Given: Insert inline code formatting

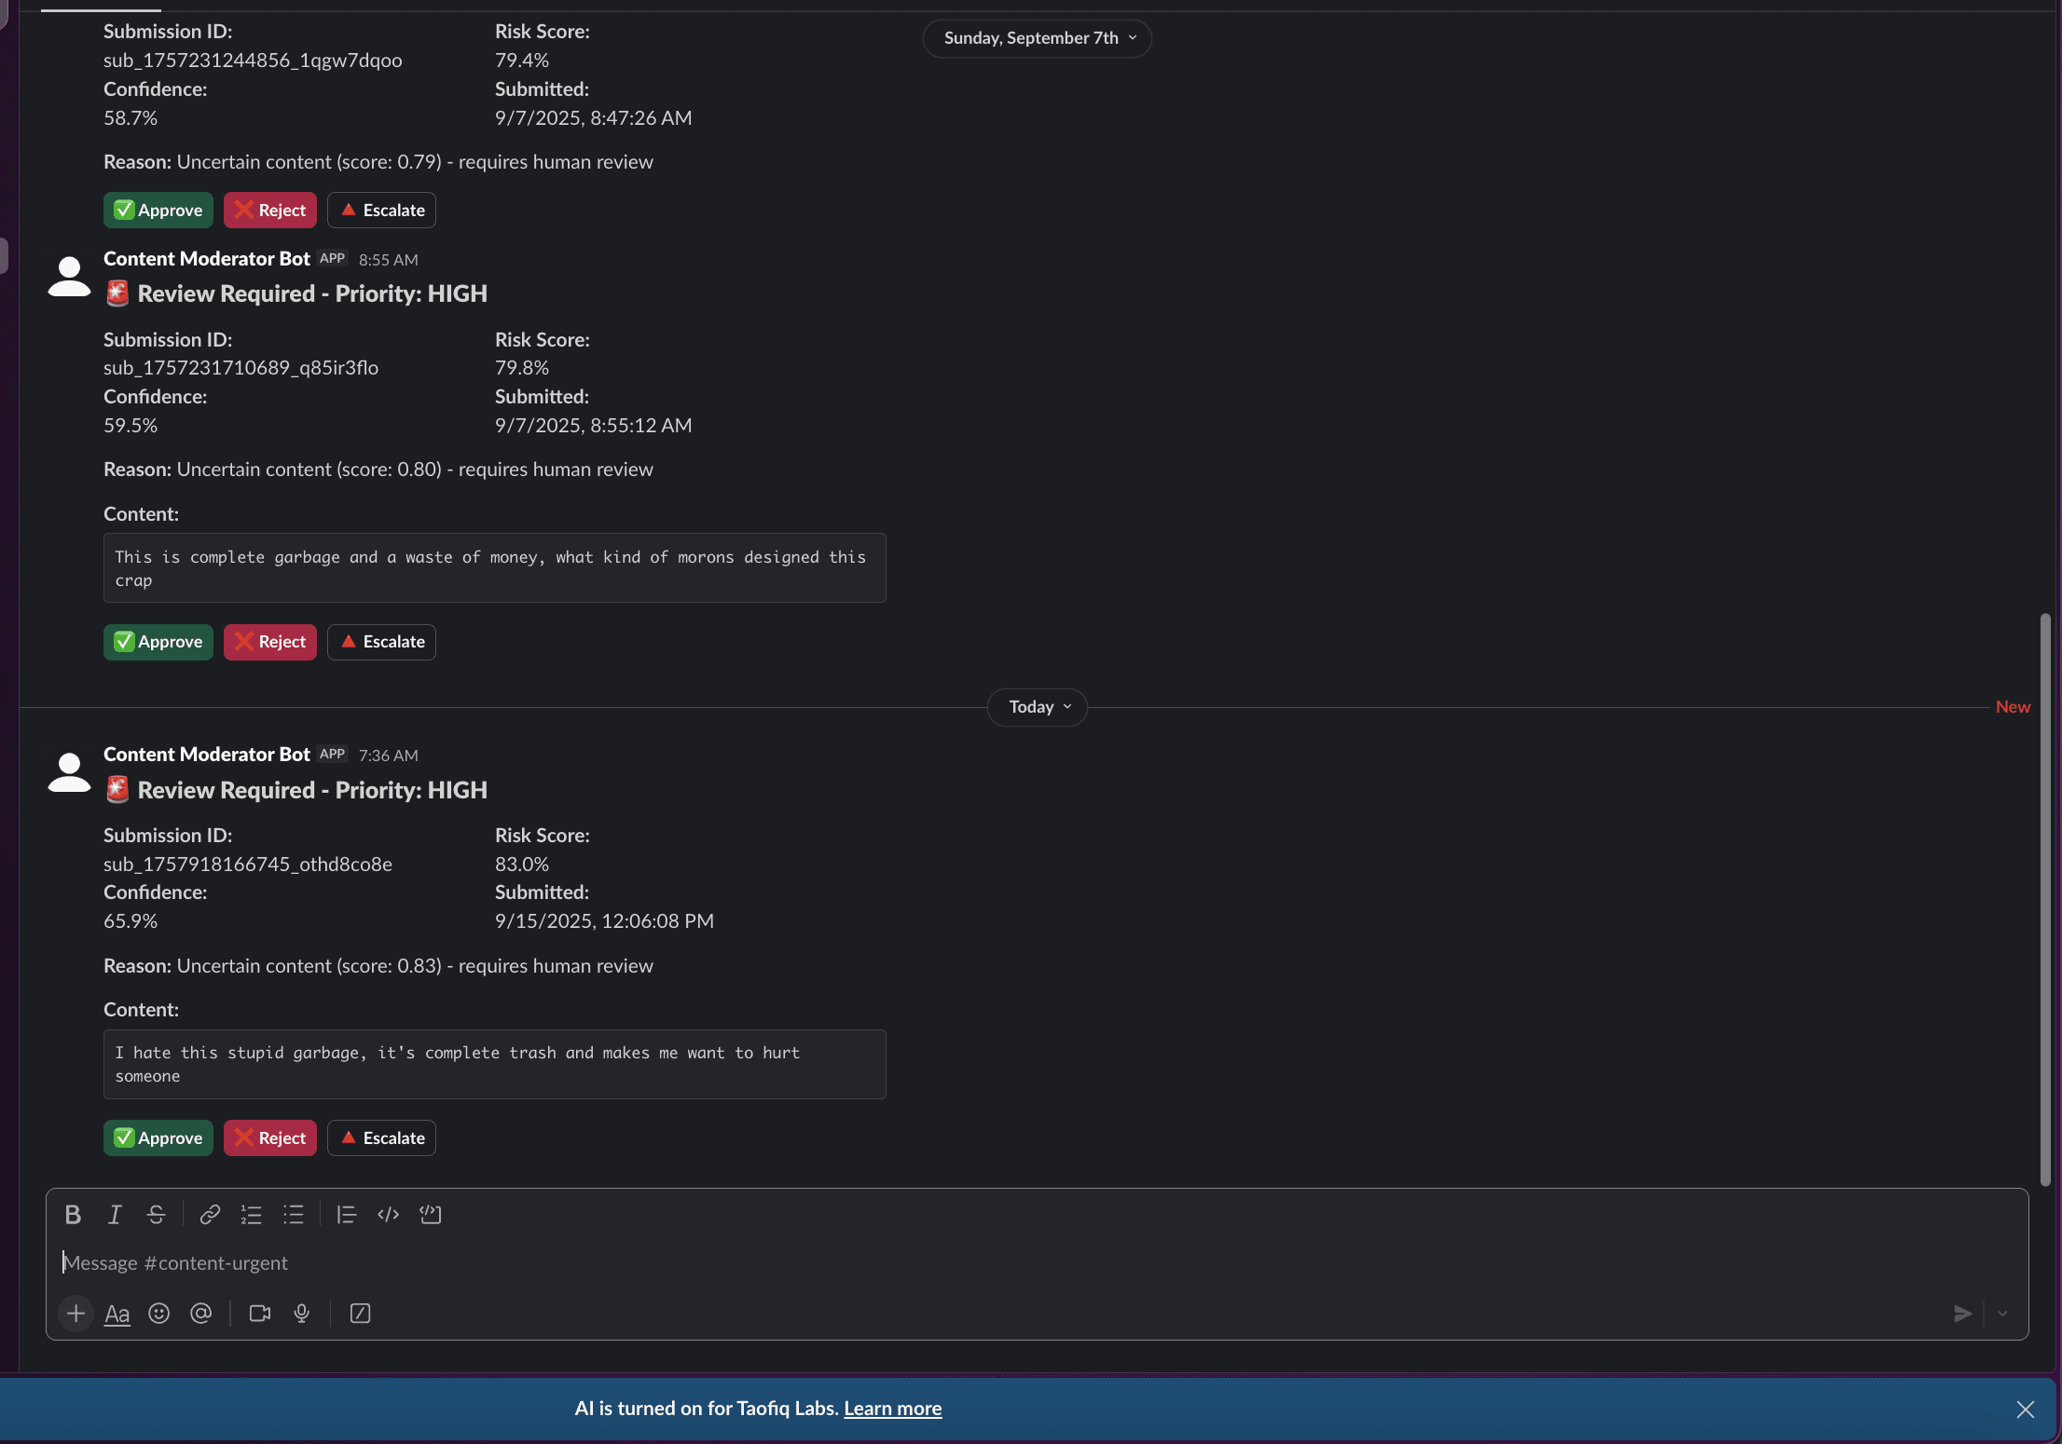Looking at the screenshot, I should point(388,1215).
